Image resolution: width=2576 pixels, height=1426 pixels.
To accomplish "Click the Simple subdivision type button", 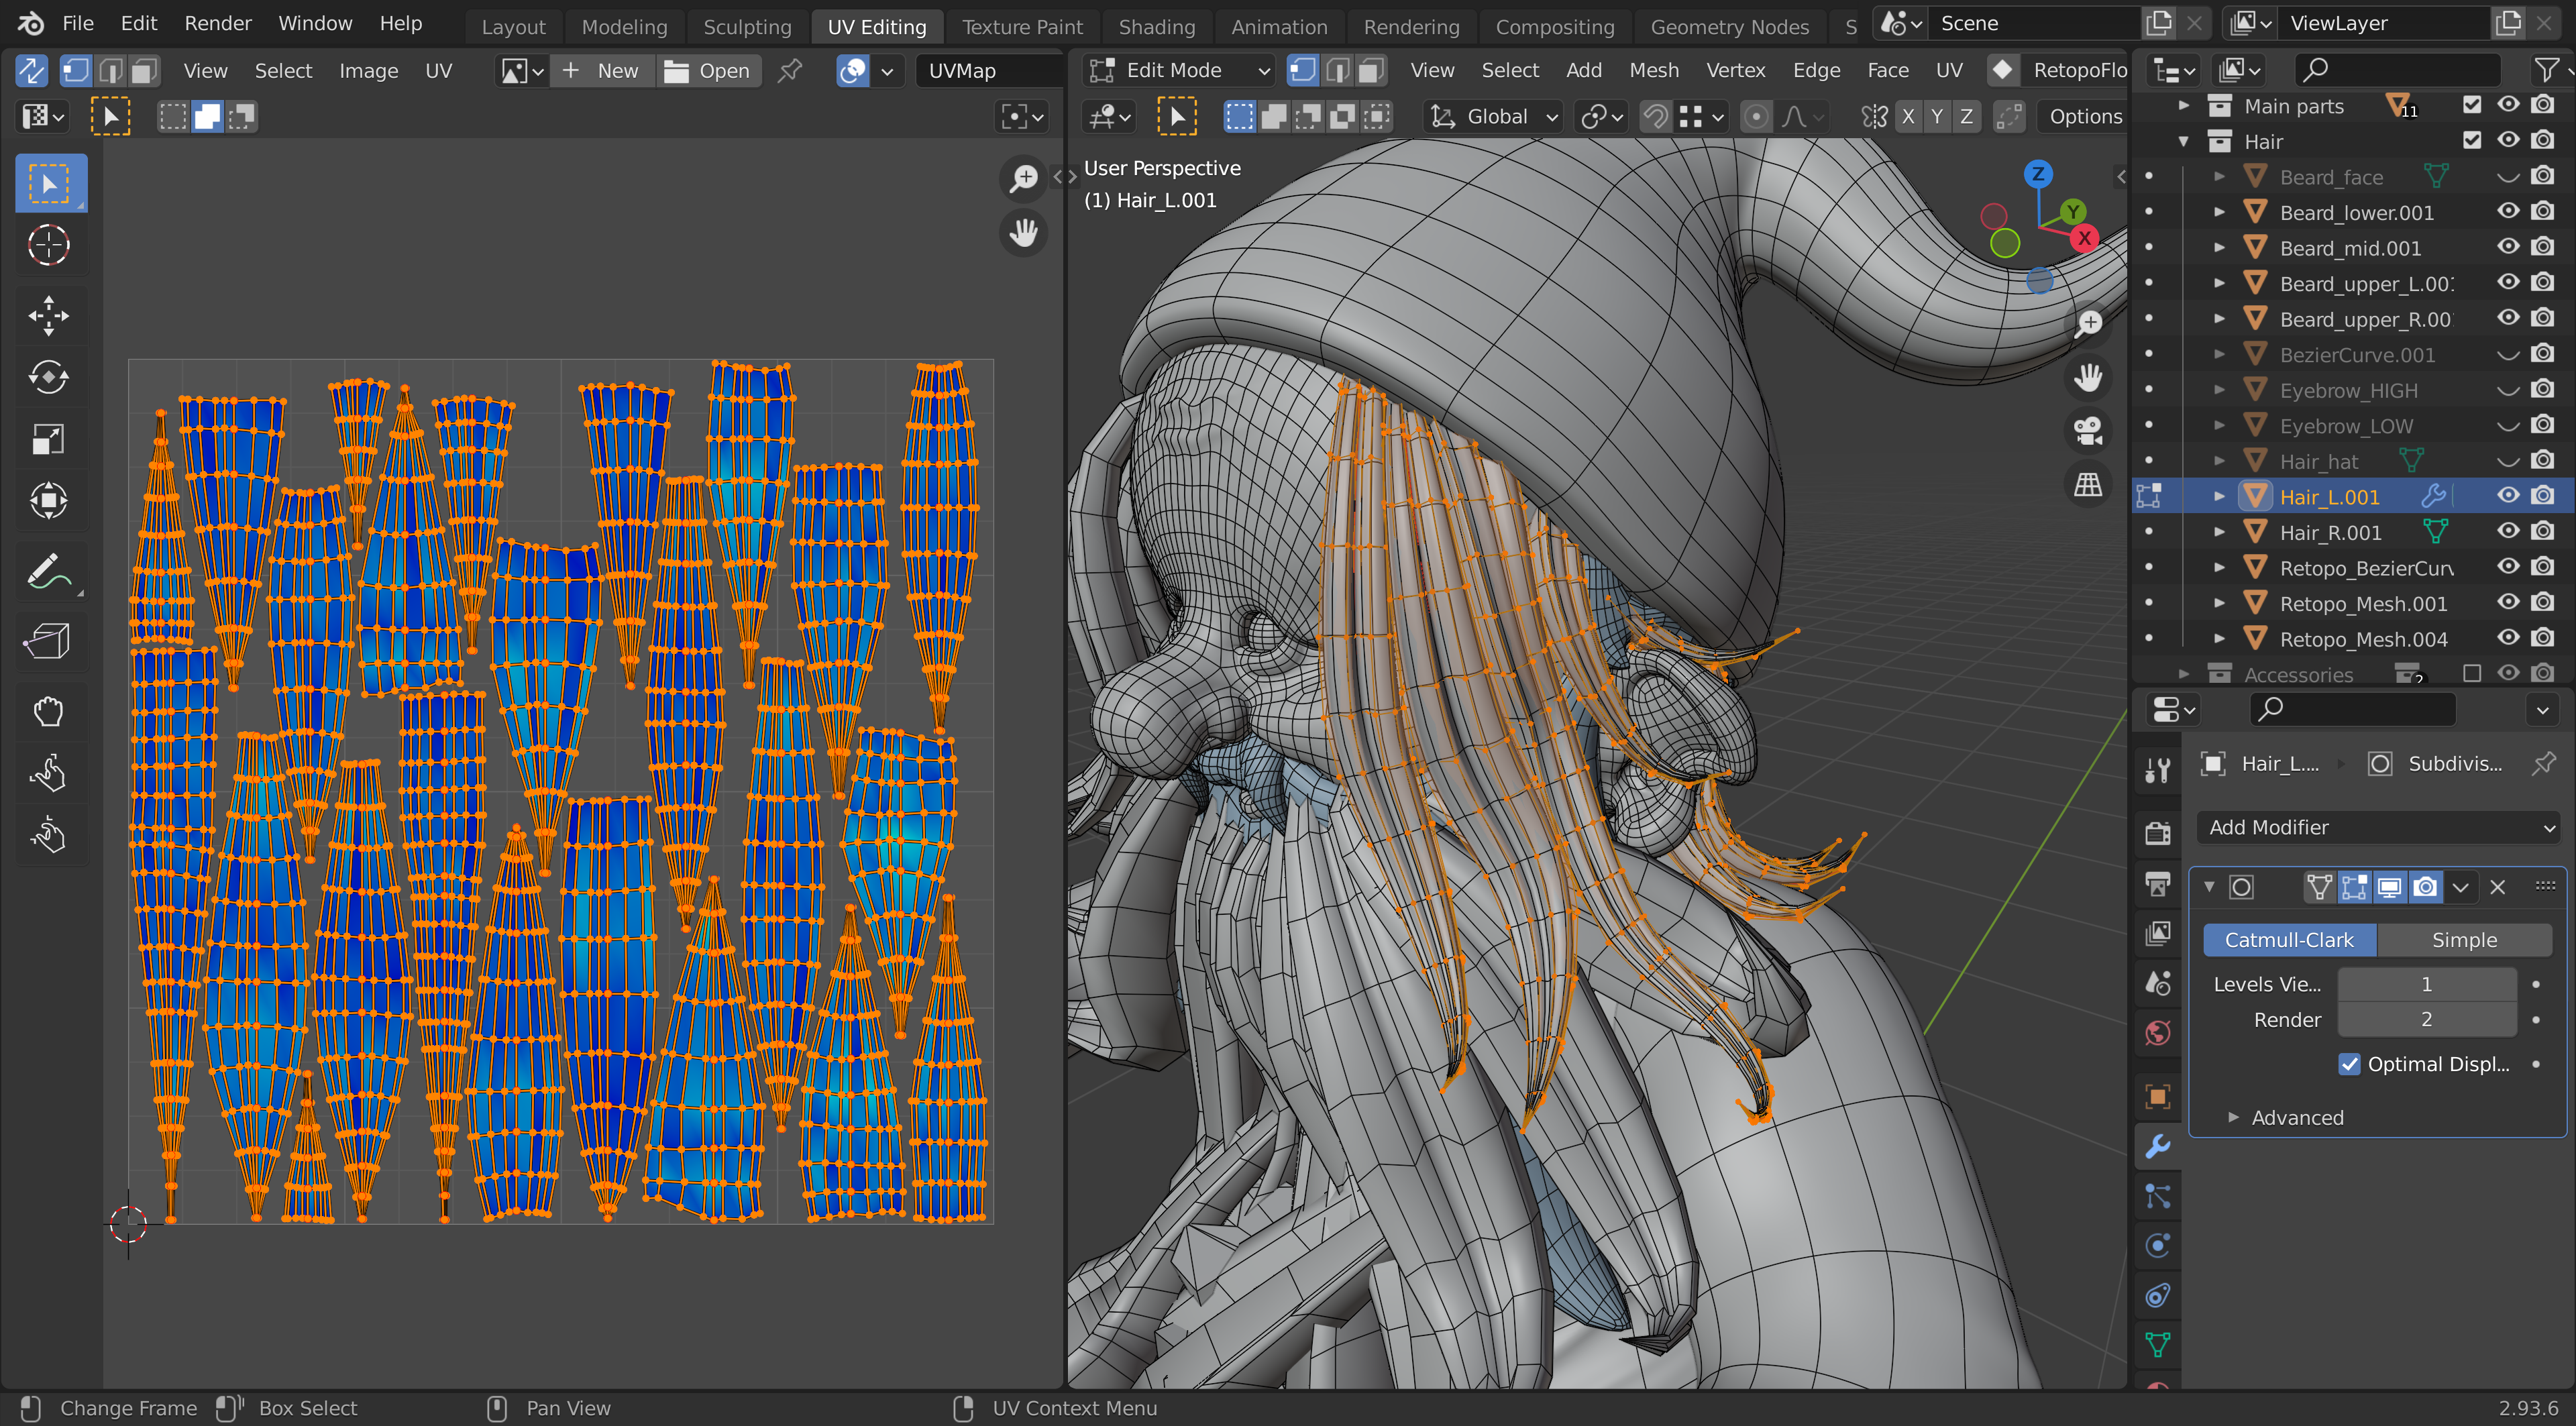I will pyautogui.click(x=2463, y=940).
